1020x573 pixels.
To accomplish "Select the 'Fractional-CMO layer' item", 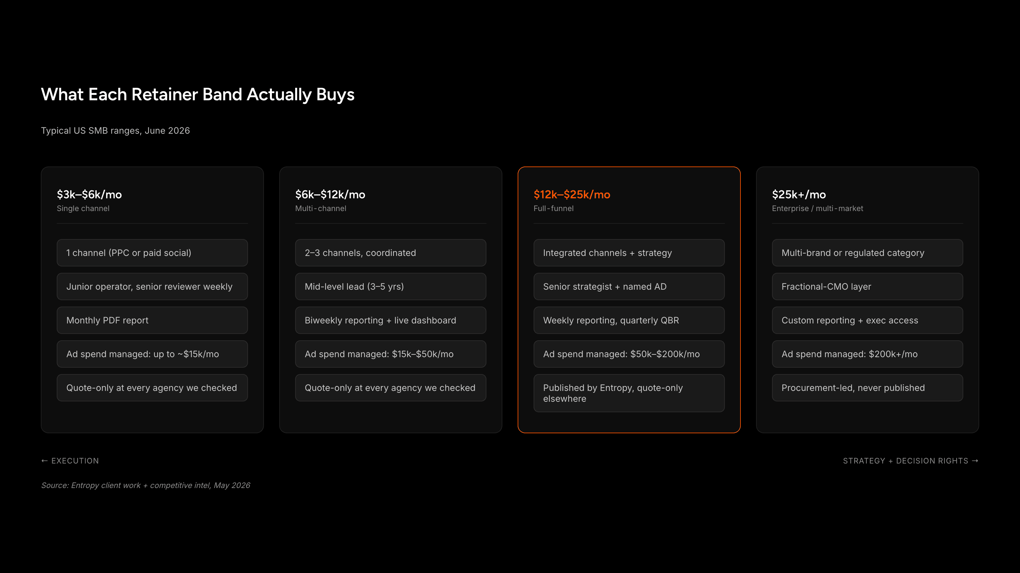I will 868,286.
